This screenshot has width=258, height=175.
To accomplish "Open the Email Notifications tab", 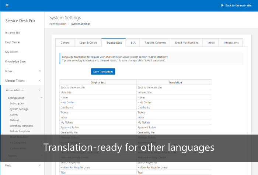I will point(186,43).
